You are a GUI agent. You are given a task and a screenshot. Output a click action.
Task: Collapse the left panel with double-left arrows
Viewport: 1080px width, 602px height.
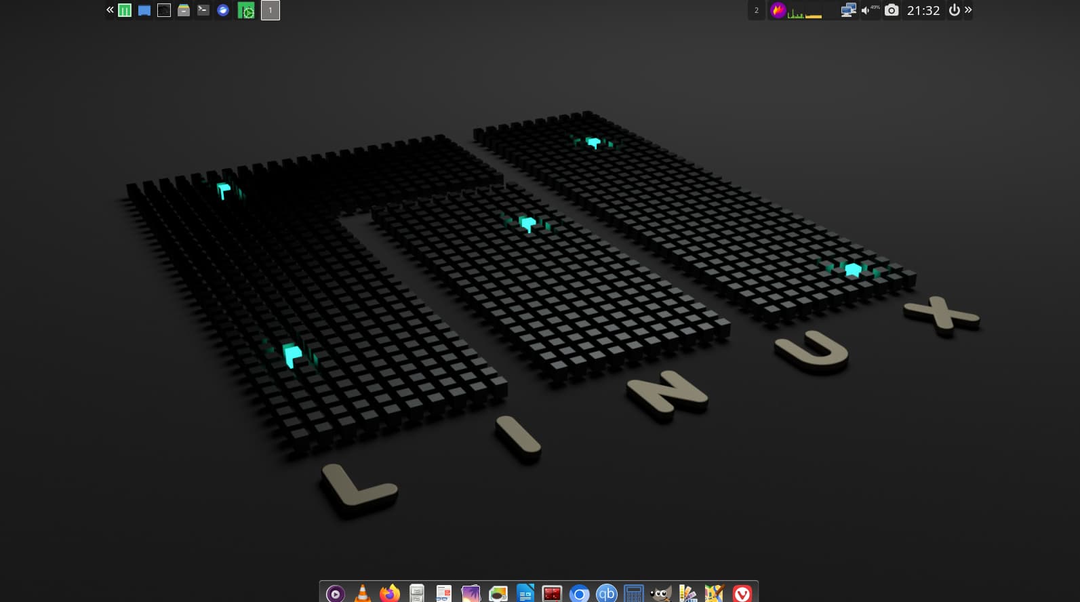tap(110, 10)
